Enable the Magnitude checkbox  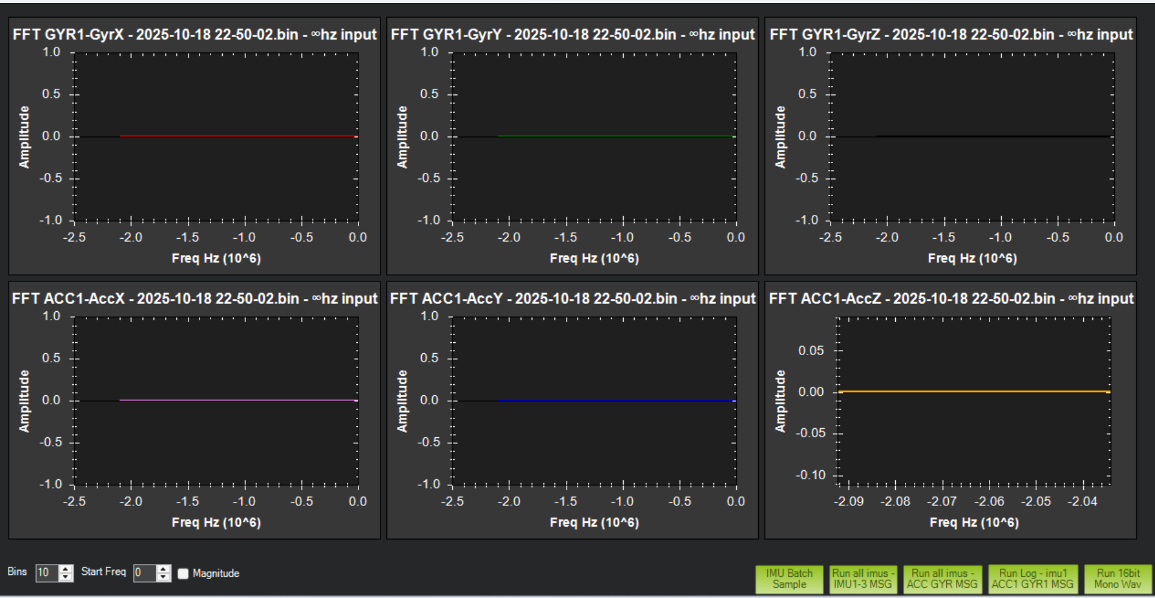pyautogui.click(x=183, y=574)
